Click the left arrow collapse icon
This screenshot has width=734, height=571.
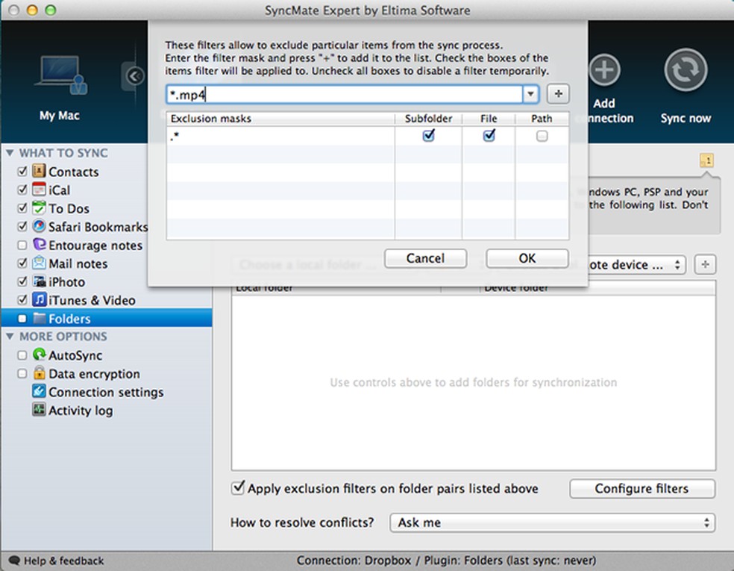135,76
